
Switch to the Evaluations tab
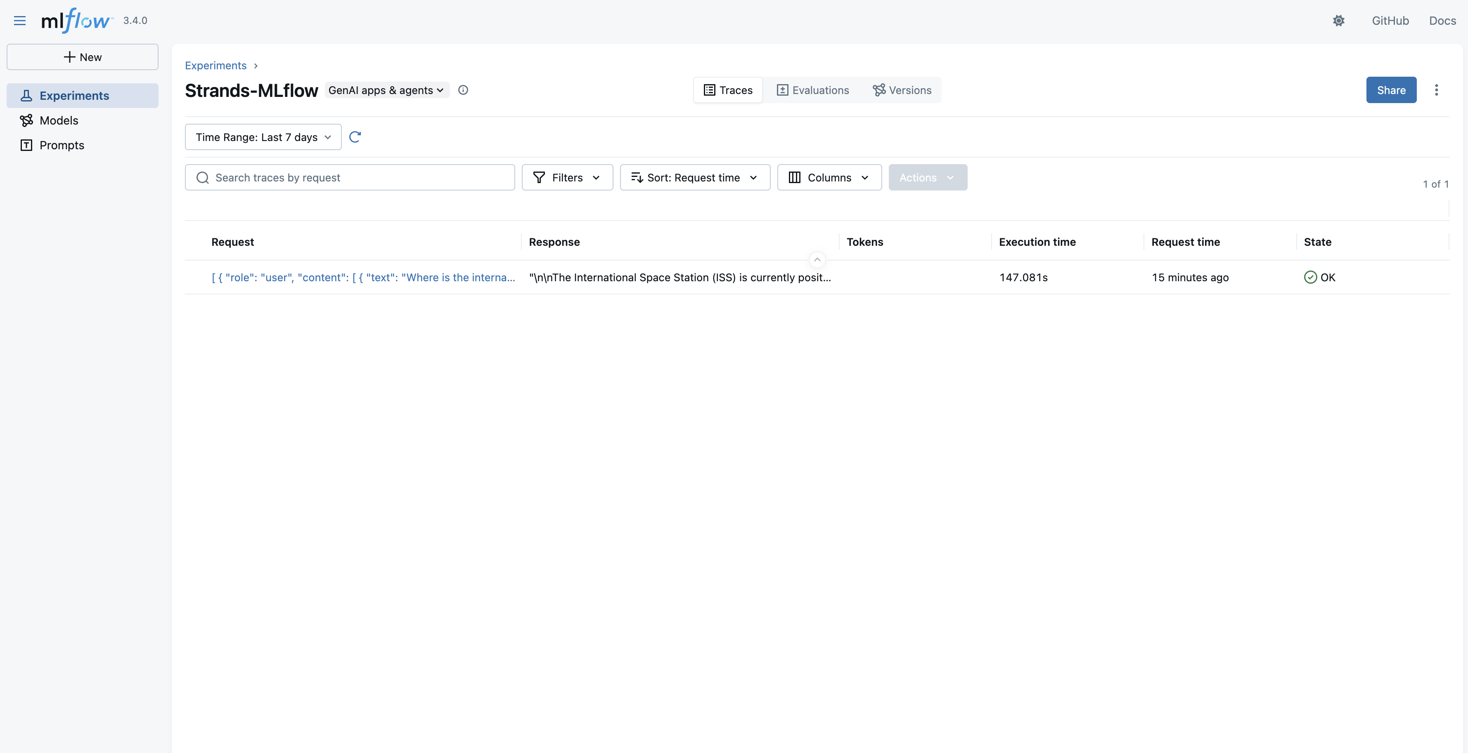(812, 90)
